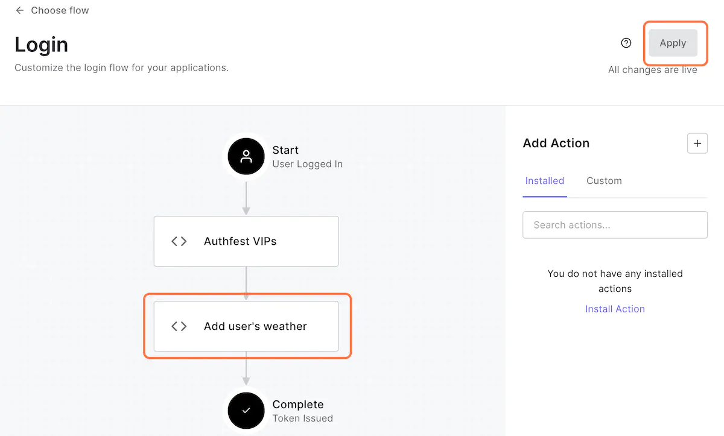The image size is (724, 436).
Task: Click the Start label text
Action: pos(285,150)
